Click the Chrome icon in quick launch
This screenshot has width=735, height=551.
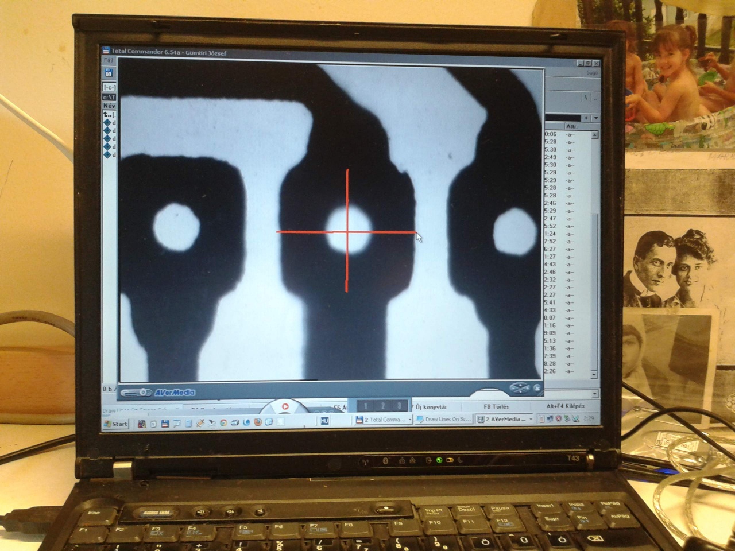(223, 423)
